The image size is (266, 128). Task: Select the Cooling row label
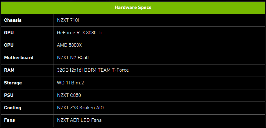[12, 108]
